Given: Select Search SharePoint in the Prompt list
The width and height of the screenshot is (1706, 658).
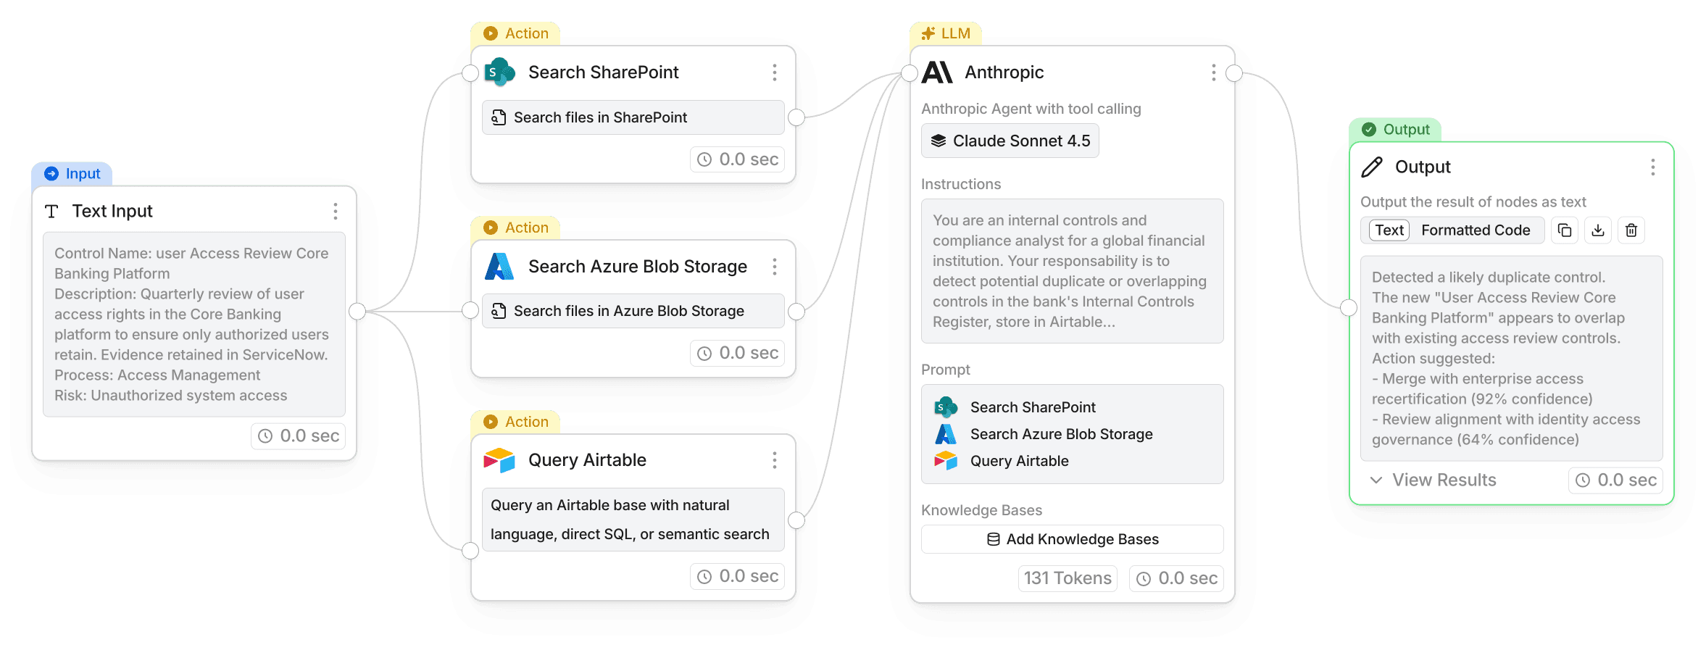Looking at the screenshot, I should [1033, 407].
